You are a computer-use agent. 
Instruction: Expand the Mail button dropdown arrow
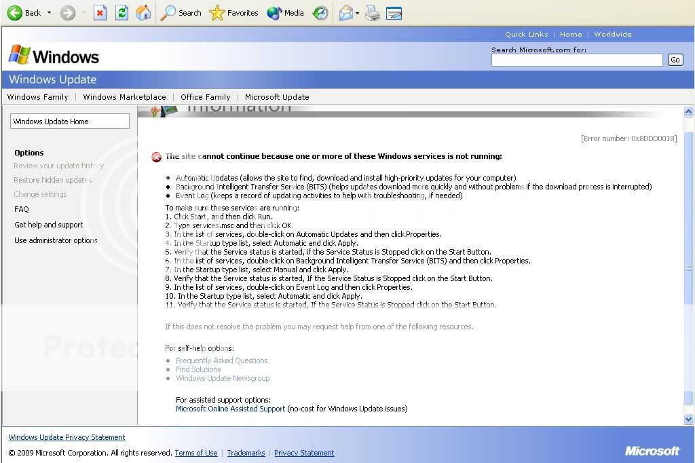(x=357, y=14)
